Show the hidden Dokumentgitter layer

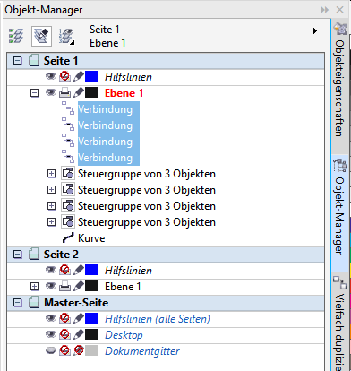(x=51, y=351)
